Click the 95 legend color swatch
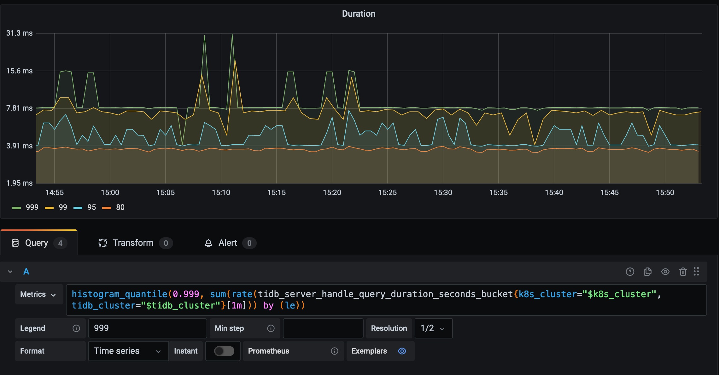Viewport: 719px width, 375px height. 78,208
